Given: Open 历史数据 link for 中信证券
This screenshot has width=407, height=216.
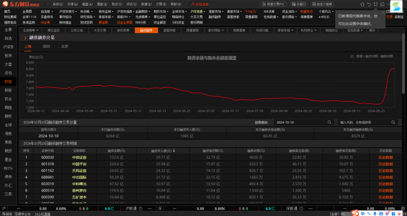Looking at the screenshot, I should [386, 157].
